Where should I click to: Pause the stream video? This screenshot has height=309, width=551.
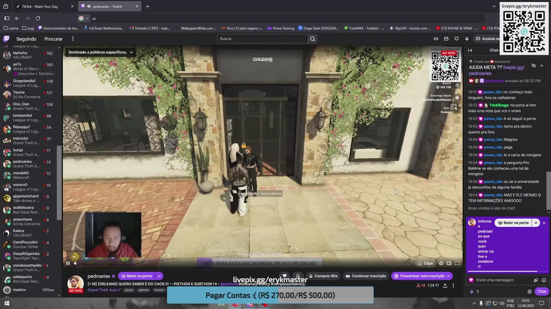click(x=68, y=263)
